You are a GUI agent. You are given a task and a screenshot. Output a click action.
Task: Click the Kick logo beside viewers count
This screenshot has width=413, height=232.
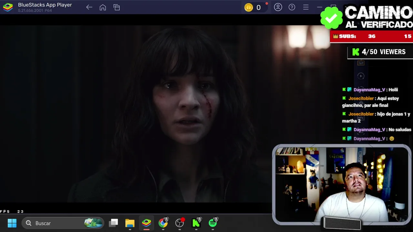(x=356, y=52)
